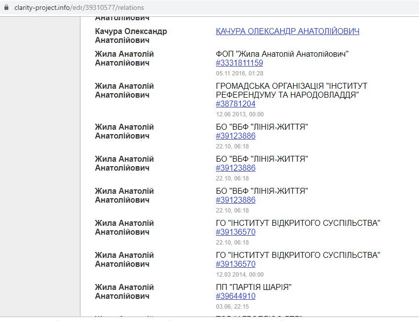This screenshot has height=321, width=419.
Task: Click the ГРОМАДСЬКА ОРГАНІЗАЦІЯ ІНСТИТУТ РЕФЕРЕНДУМУ title
Action: [291, 90]
